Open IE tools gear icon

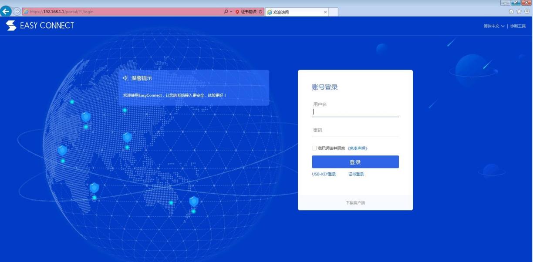(x=527, y=12)
